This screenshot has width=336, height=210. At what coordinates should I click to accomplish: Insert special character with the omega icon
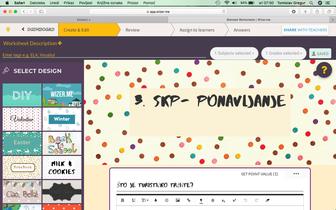coord(213,200)
